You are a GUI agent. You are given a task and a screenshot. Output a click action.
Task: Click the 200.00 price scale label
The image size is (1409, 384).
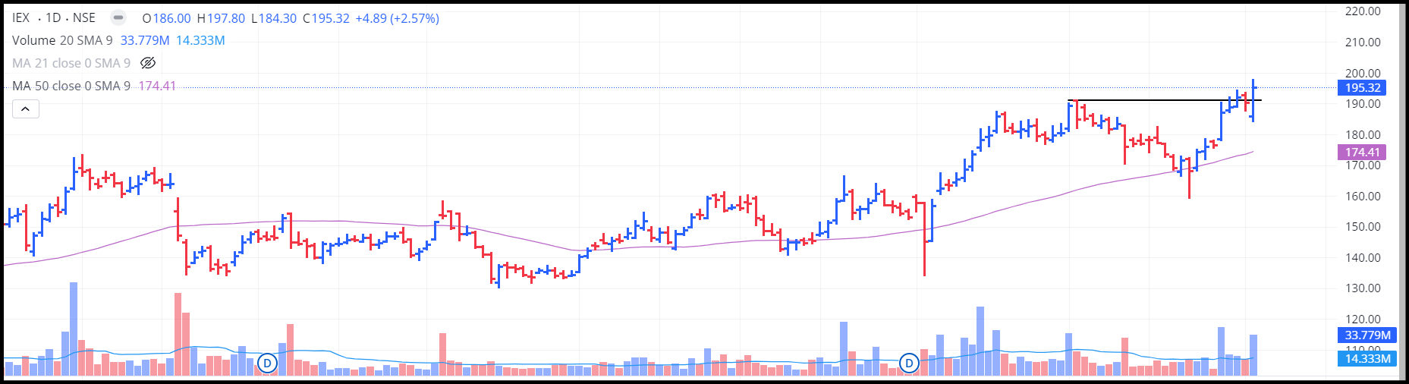coord(1363,74)
